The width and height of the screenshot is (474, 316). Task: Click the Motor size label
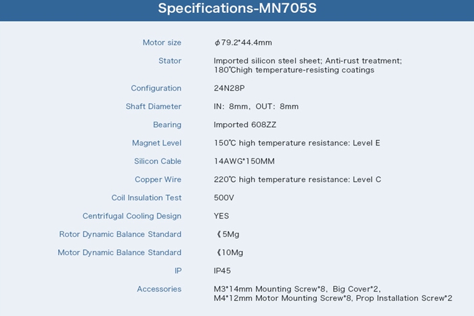[162, 43]
